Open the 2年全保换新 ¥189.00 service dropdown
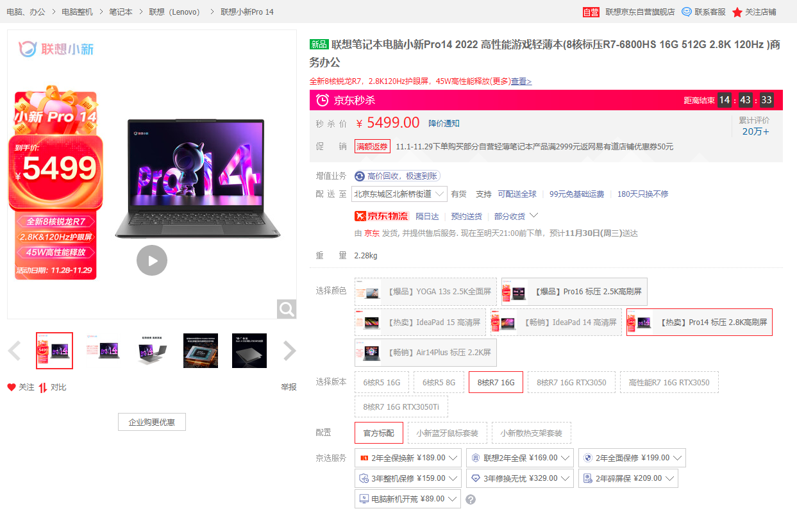The width and height of the screenshot is (797, 511). [408, 458]
